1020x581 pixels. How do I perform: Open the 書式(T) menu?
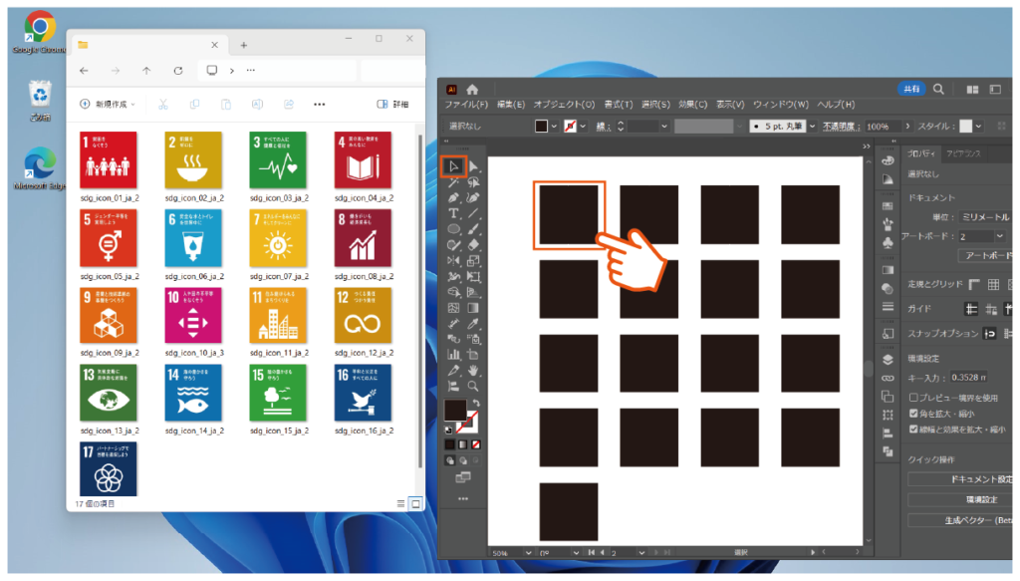tap(618, 105)
